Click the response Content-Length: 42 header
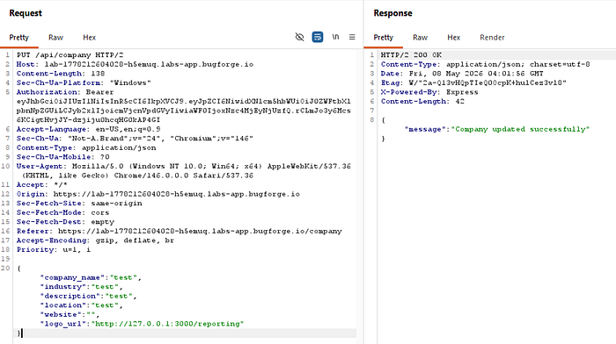Image resolution: width=616 pixels, height=344 pixels. (x=422, y=102)
